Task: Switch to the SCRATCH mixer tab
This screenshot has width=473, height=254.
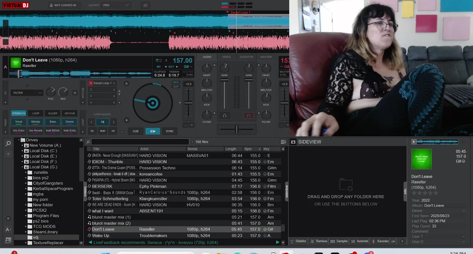Action: 246,57
